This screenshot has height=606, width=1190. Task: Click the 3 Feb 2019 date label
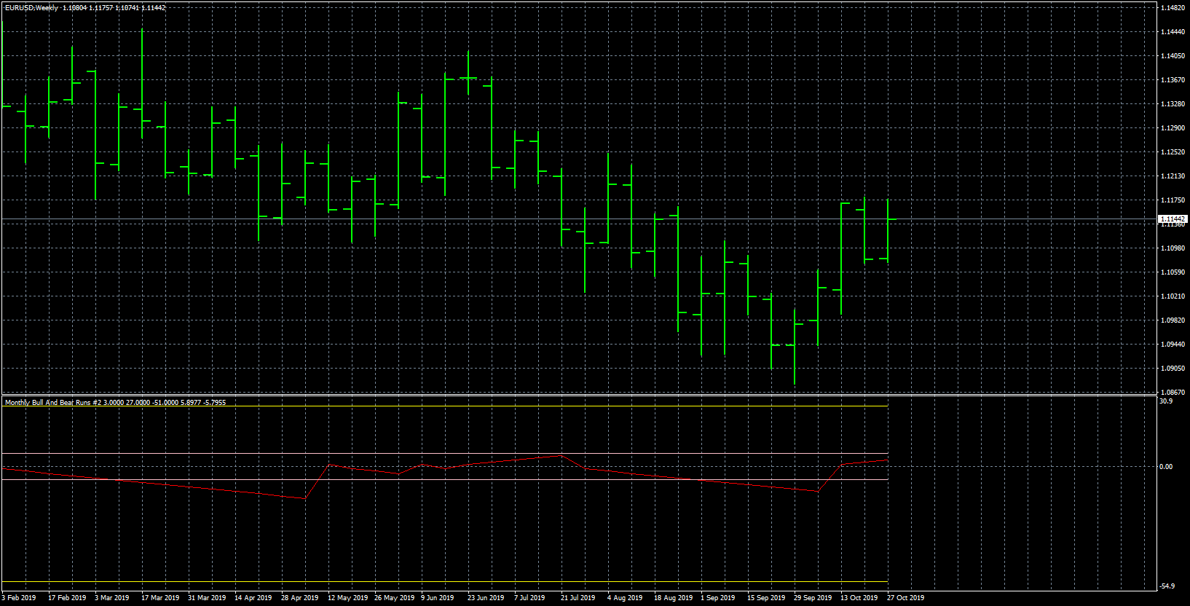tap(19, 598)
